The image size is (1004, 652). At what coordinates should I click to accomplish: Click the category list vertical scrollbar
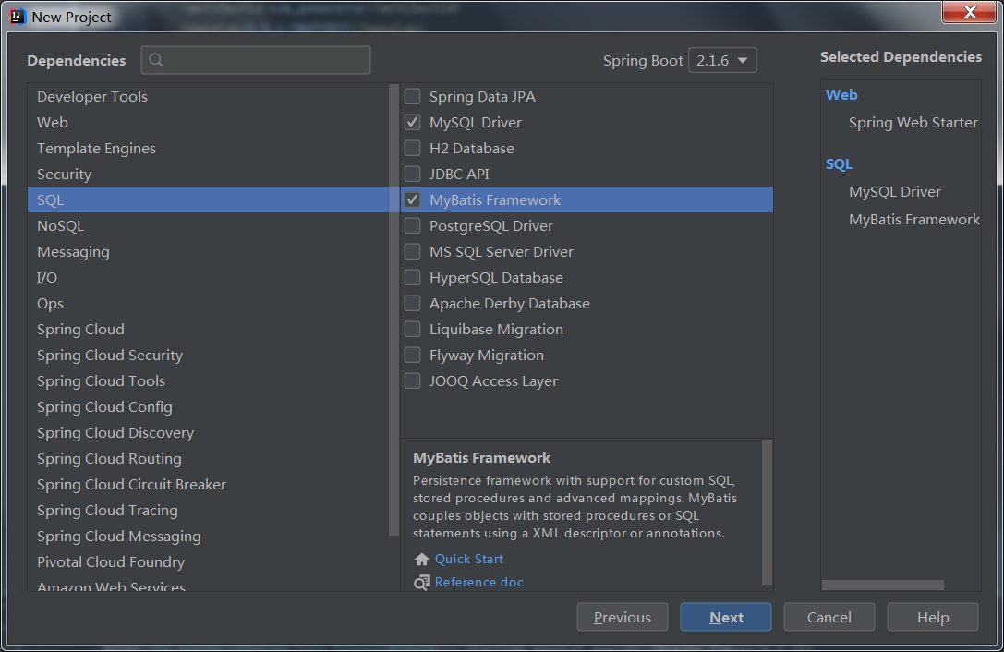393,310
